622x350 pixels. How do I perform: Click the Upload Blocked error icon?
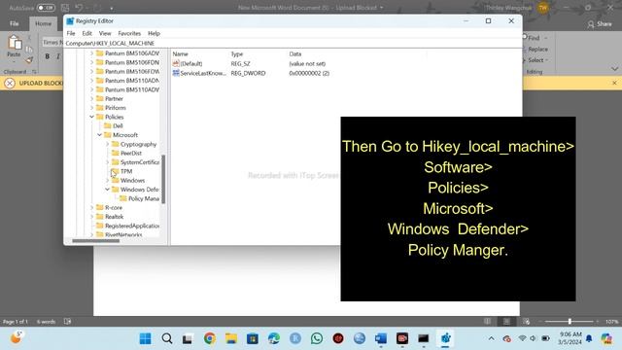pyautogui.click(x=10, y=83)
